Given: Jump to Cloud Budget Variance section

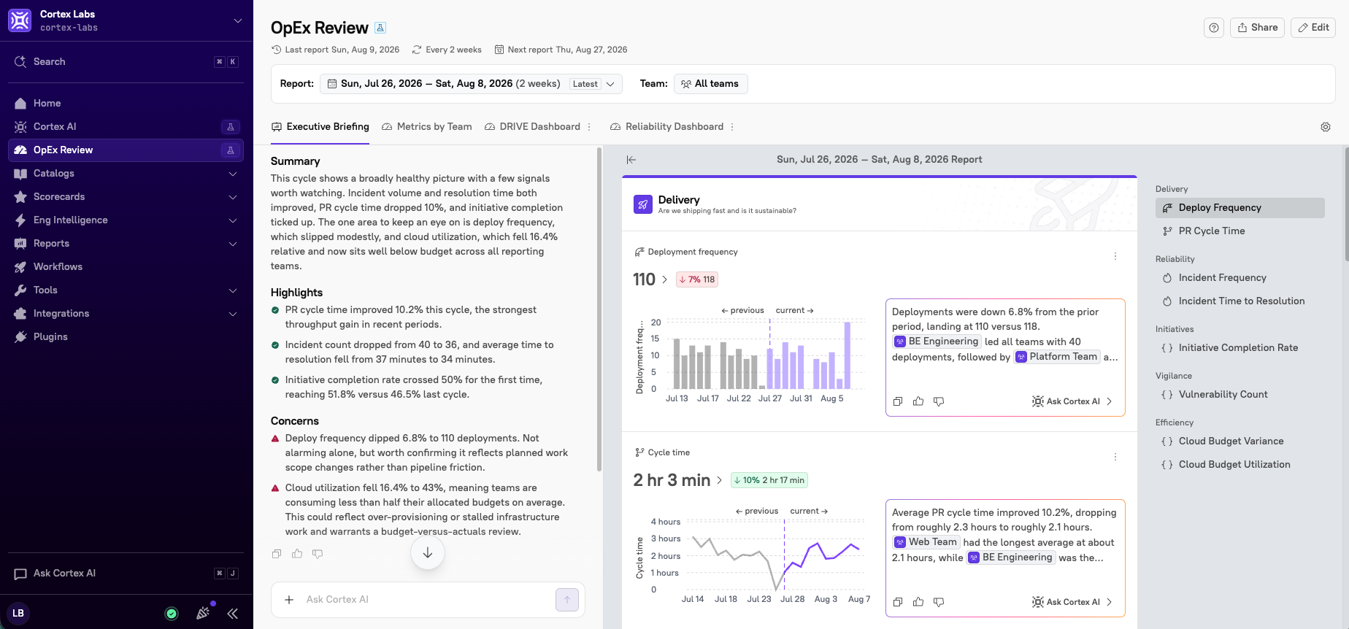Looking at the screenshot, I should [1240, 441].
